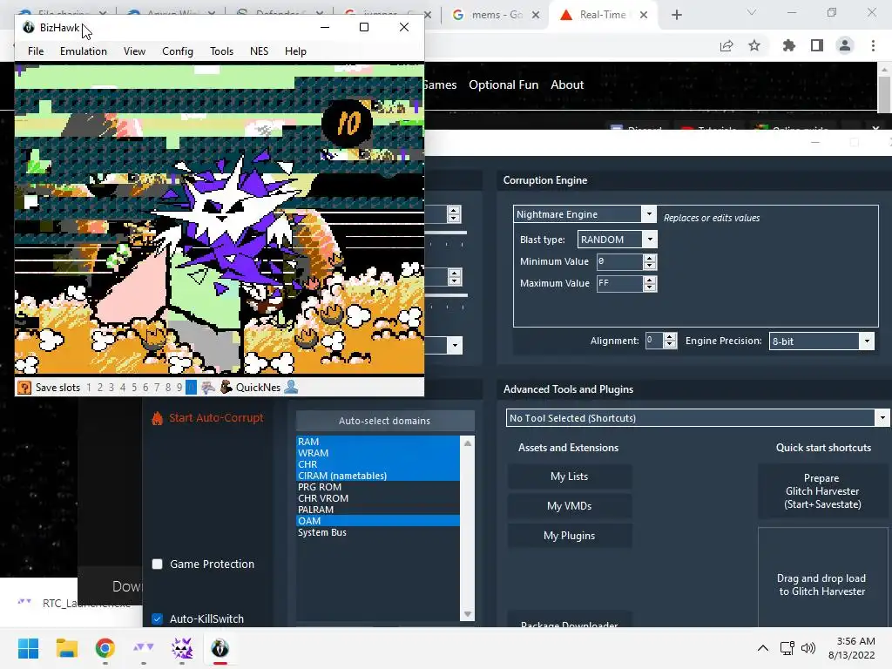Screen dimensions: 892x669
Task: Click the Minimum Value input field
Action: click(619, 261)
